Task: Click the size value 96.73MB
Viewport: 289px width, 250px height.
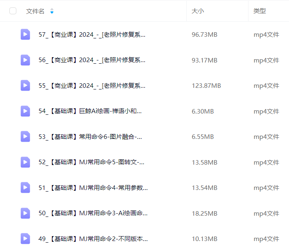Action: click(204, 35)
